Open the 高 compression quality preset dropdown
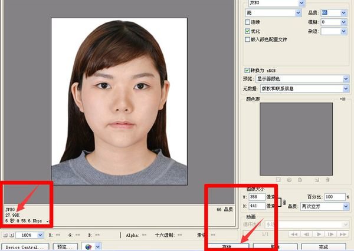The image size is (354, 251). pyautogui.click(x=273, y=13)
